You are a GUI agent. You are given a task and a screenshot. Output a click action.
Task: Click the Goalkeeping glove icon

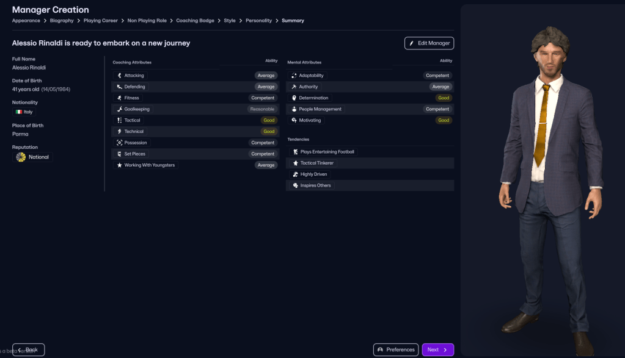(x=120, y=109)
